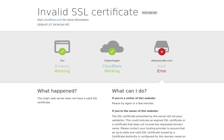This screenshot has width=224, height=140.
Task: Click the green checkmark on browser icon
Action: [x=62, y=52]
